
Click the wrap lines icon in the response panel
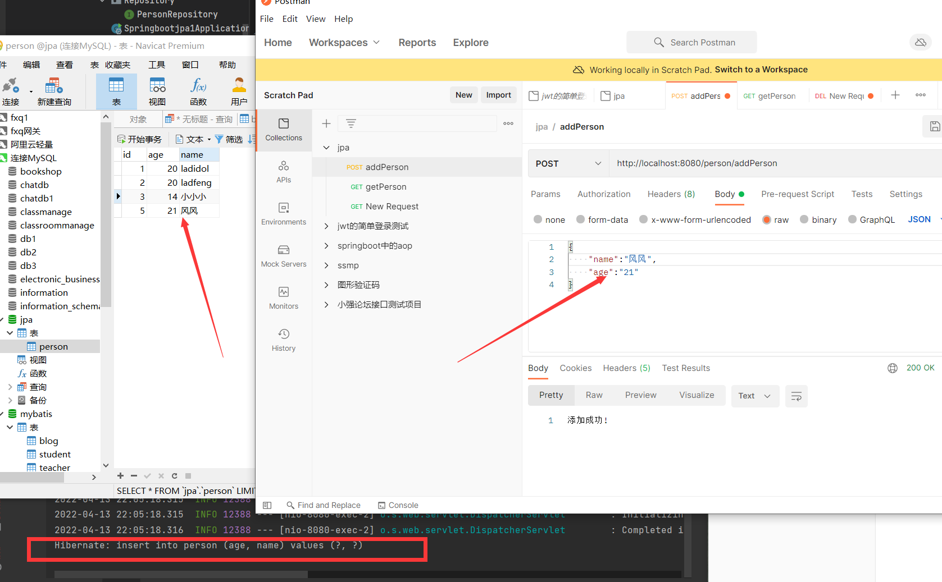coord(797,396)
